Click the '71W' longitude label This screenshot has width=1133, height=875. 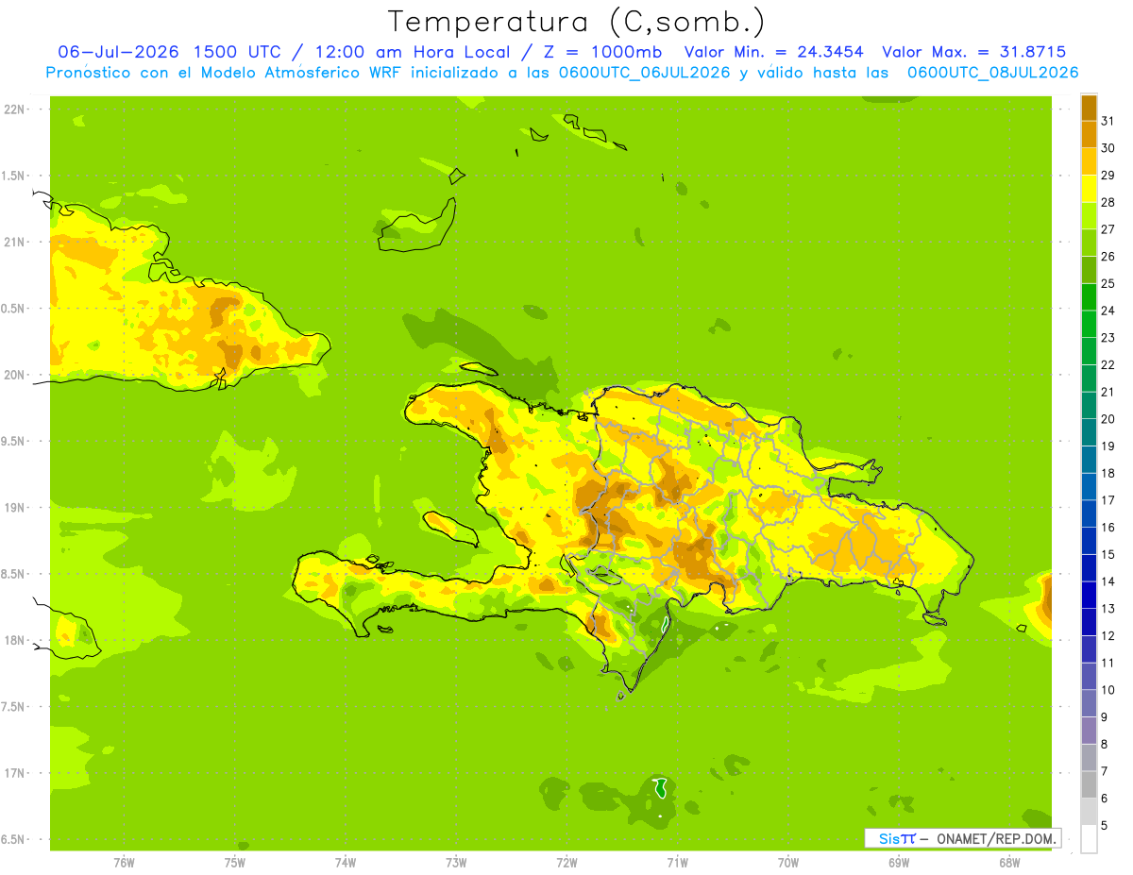coord(677,863)
